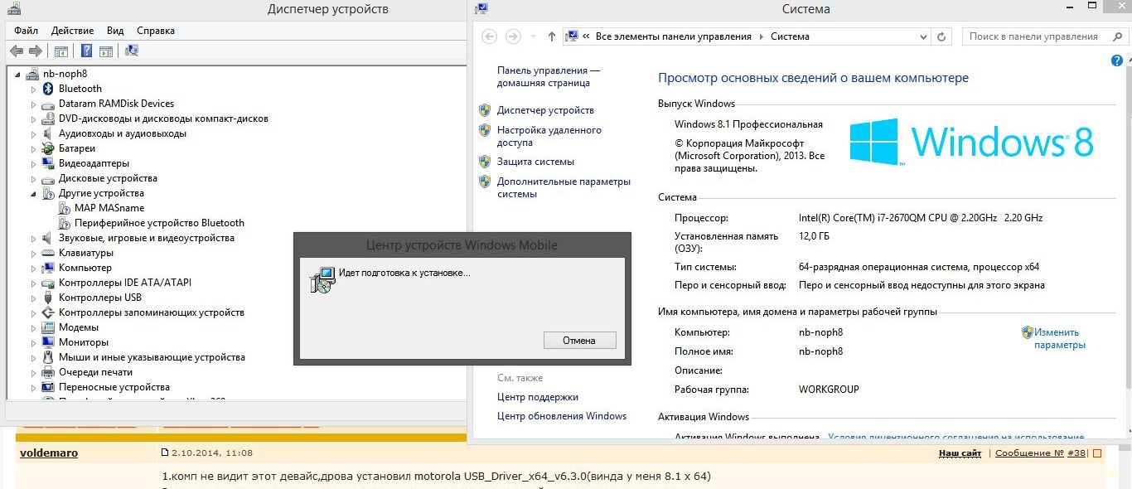Open the Вид menu
This screenshot has height=489, width=1132.
[115, 31]
